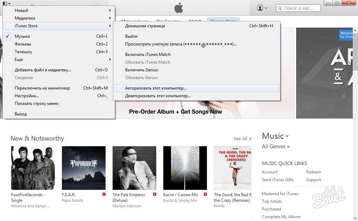This screenshot has width=358, height=221.
Task: Click the explicit badge next to F.E.A.R.
Action: point(104,194)
